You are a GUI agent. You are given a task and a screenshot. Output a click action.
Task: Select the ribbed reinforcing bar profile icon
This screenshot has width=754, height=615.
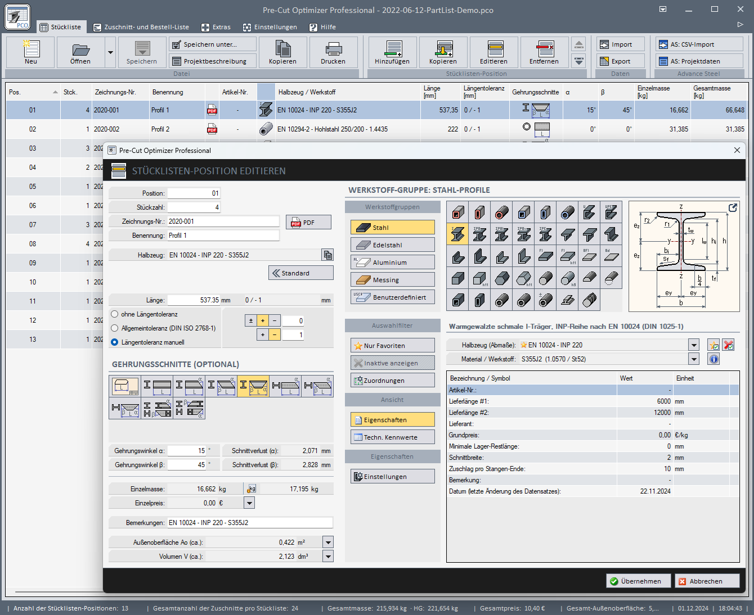pos(589,300)
